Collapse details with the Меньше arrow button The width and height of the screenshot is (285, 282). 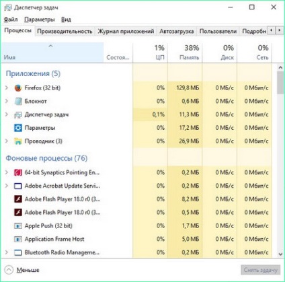9,270
